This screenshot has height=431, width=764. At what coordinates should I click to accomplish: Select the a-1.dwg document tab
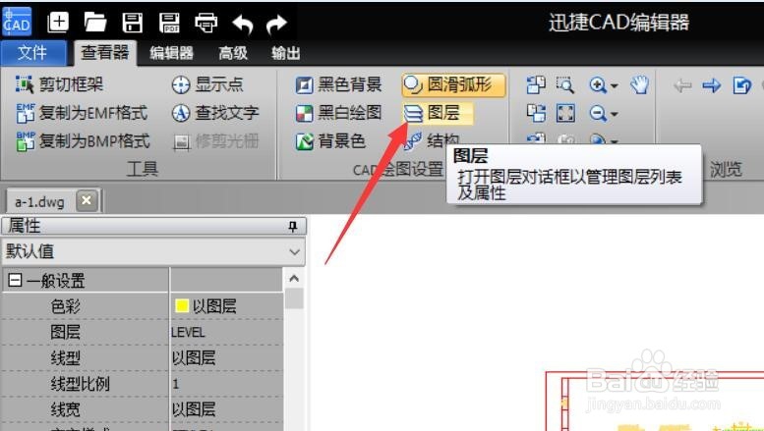coord(40,201)
